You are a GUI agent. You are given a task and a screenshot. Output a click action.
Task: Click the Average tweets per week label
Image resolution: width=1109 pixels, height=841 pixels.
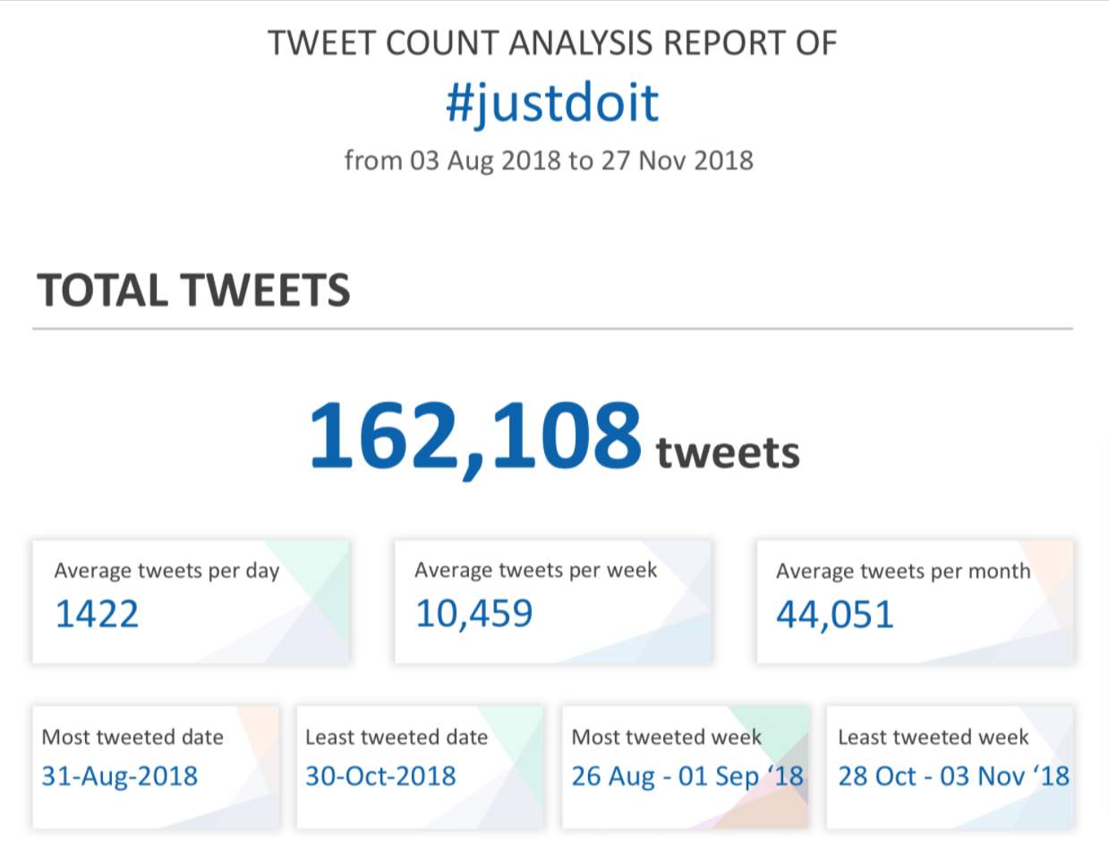pyautogui.click(x=535, y=570)
